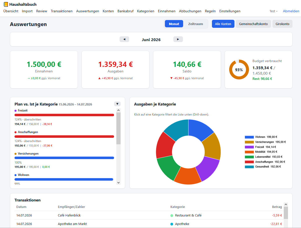Click the Datum column header
This screenshot has width=301, height=228.
21,207
